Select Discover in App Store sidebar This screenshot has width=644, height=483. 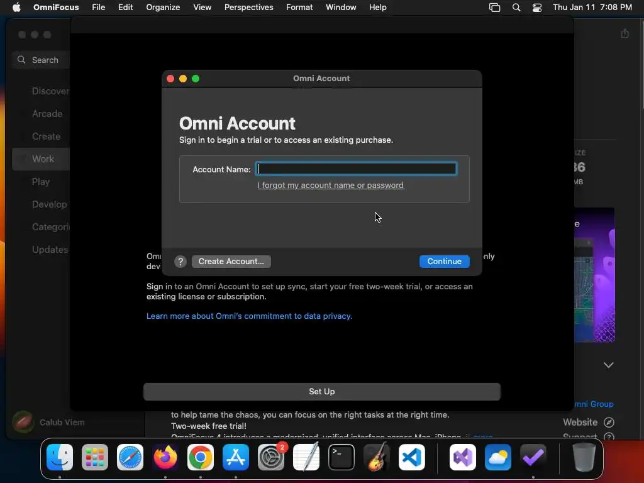(x=50, y=91)
